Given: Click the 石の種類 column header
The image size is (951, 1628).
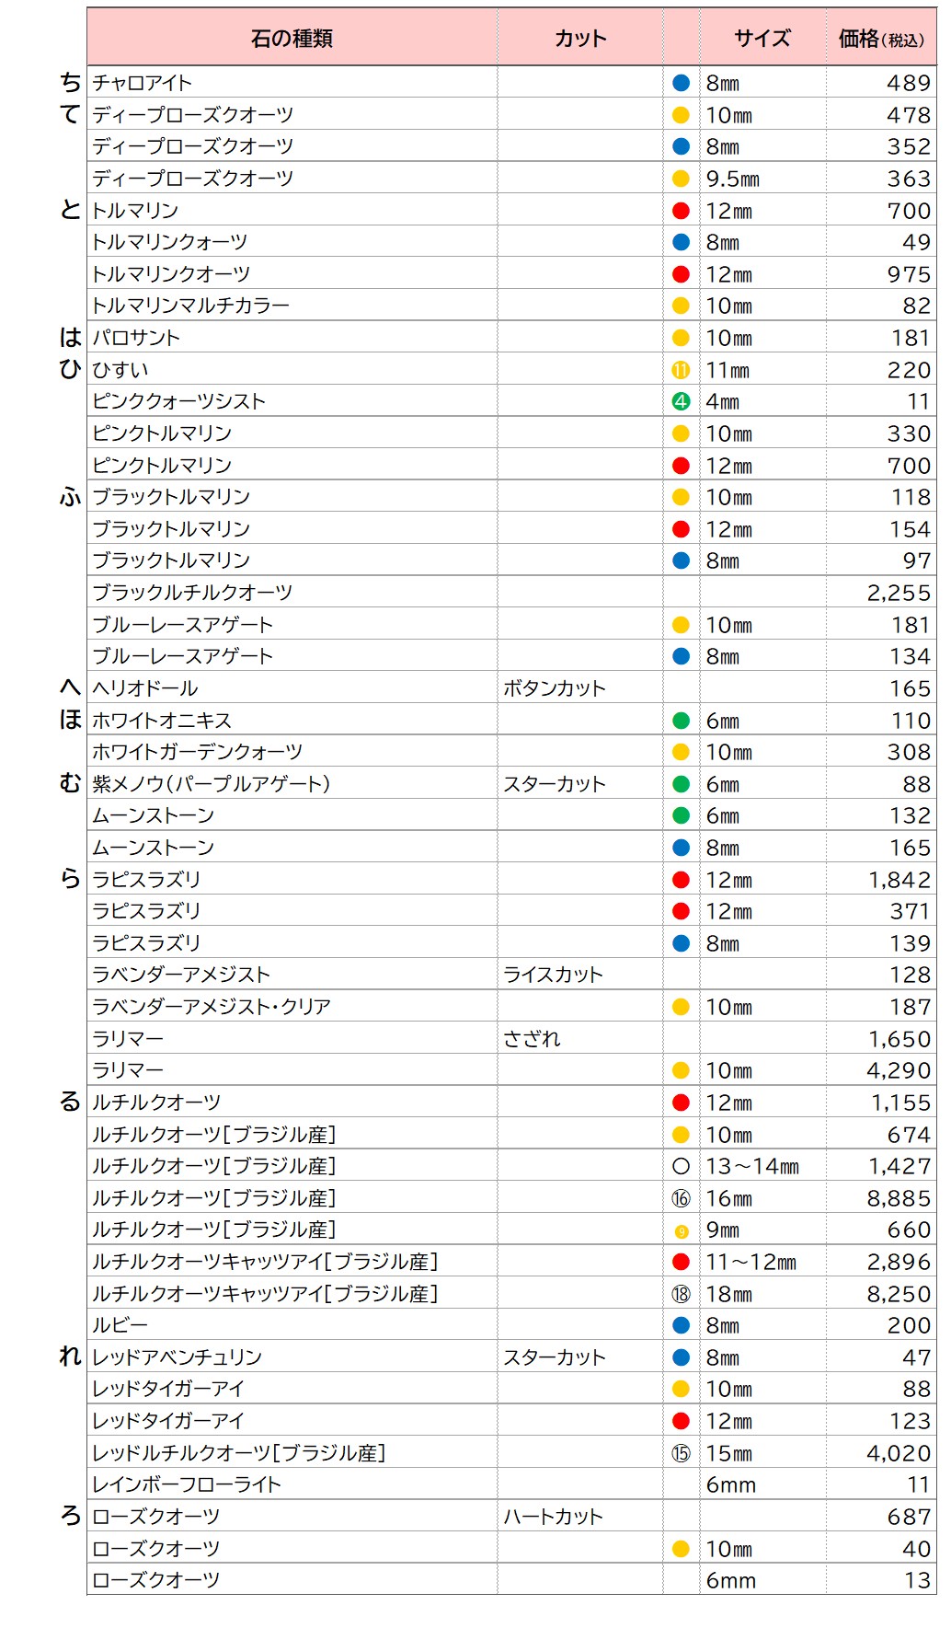Looking at the screenshot, I should pyautogui.click(x=292, y=38).
